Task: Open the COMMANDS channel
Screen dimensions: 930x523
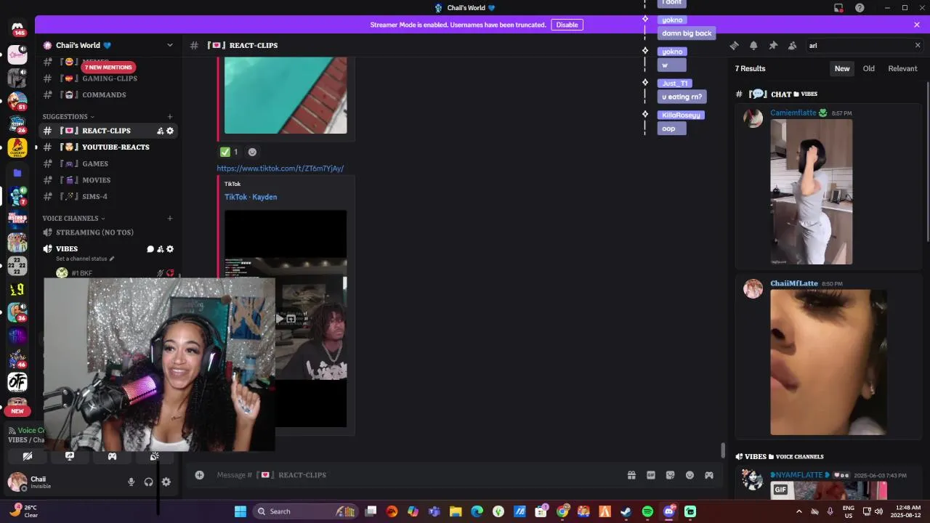Action: [x=109, y=94]
